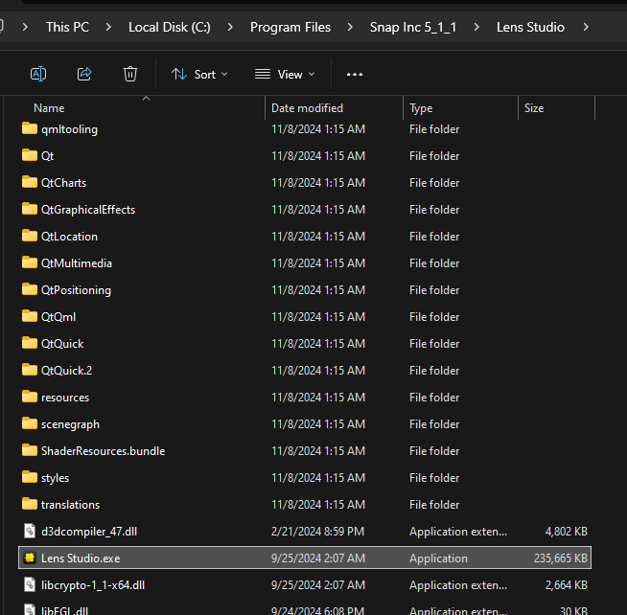Viewport: 627px width, 615px height.
Task: Expand chevron after This PC breadcrumb
Action: coord(108,27)
